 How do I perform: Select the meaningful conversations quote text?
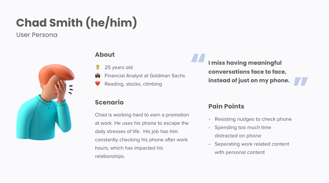coord(249,72)
